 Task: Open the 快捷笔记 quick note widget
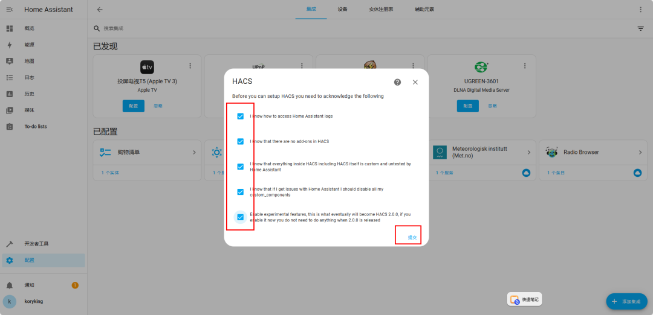tap(525, 299)
